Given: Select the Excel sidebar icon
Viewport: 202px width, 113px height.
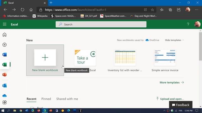Looking at the screenshot, I should 4,64.
